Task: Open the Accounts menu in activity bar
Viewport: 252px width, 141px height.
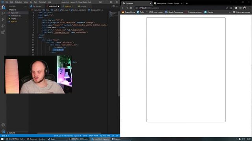Action: coord(3,125)
